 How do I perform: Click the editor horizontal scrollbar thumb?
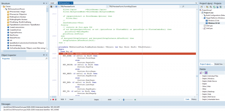[x=54, y=97]
